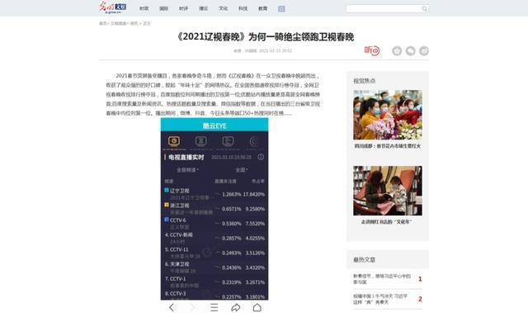
Task: Open the number 2 hottest article link
Action: 380,299
